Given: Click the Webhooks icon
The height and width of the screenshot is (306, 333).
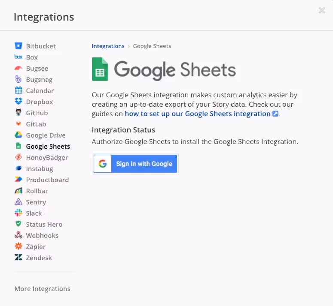Looking at the screenshot, I should (x=18, y=235).
